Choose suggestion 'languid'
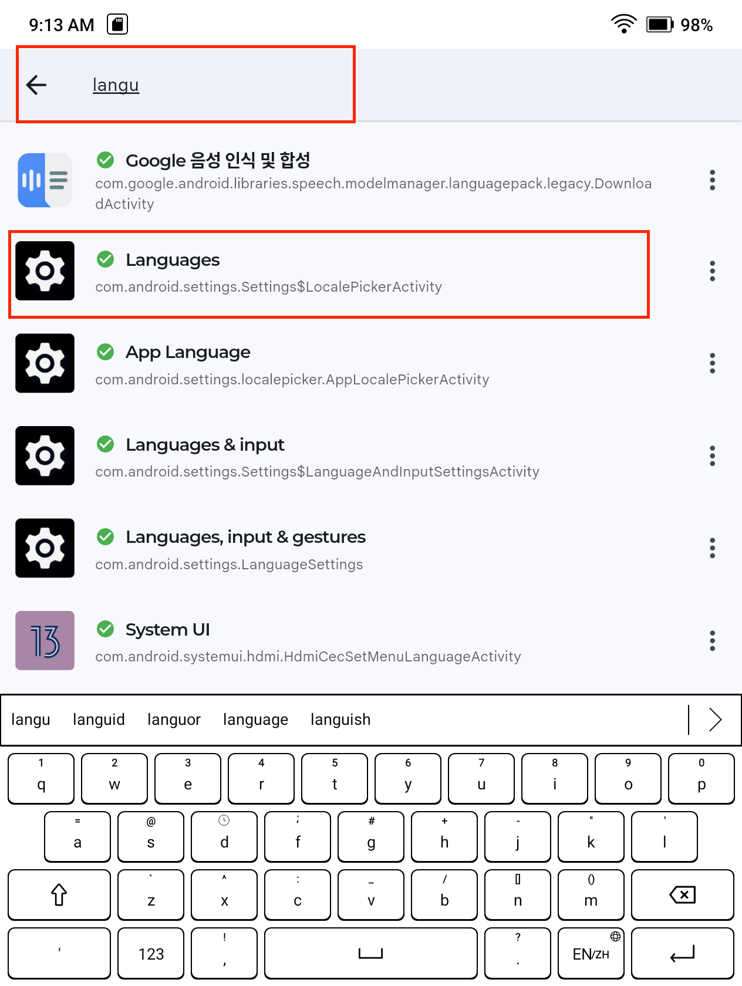The width and height of the screenshot is (742, 986). point(99,720)
